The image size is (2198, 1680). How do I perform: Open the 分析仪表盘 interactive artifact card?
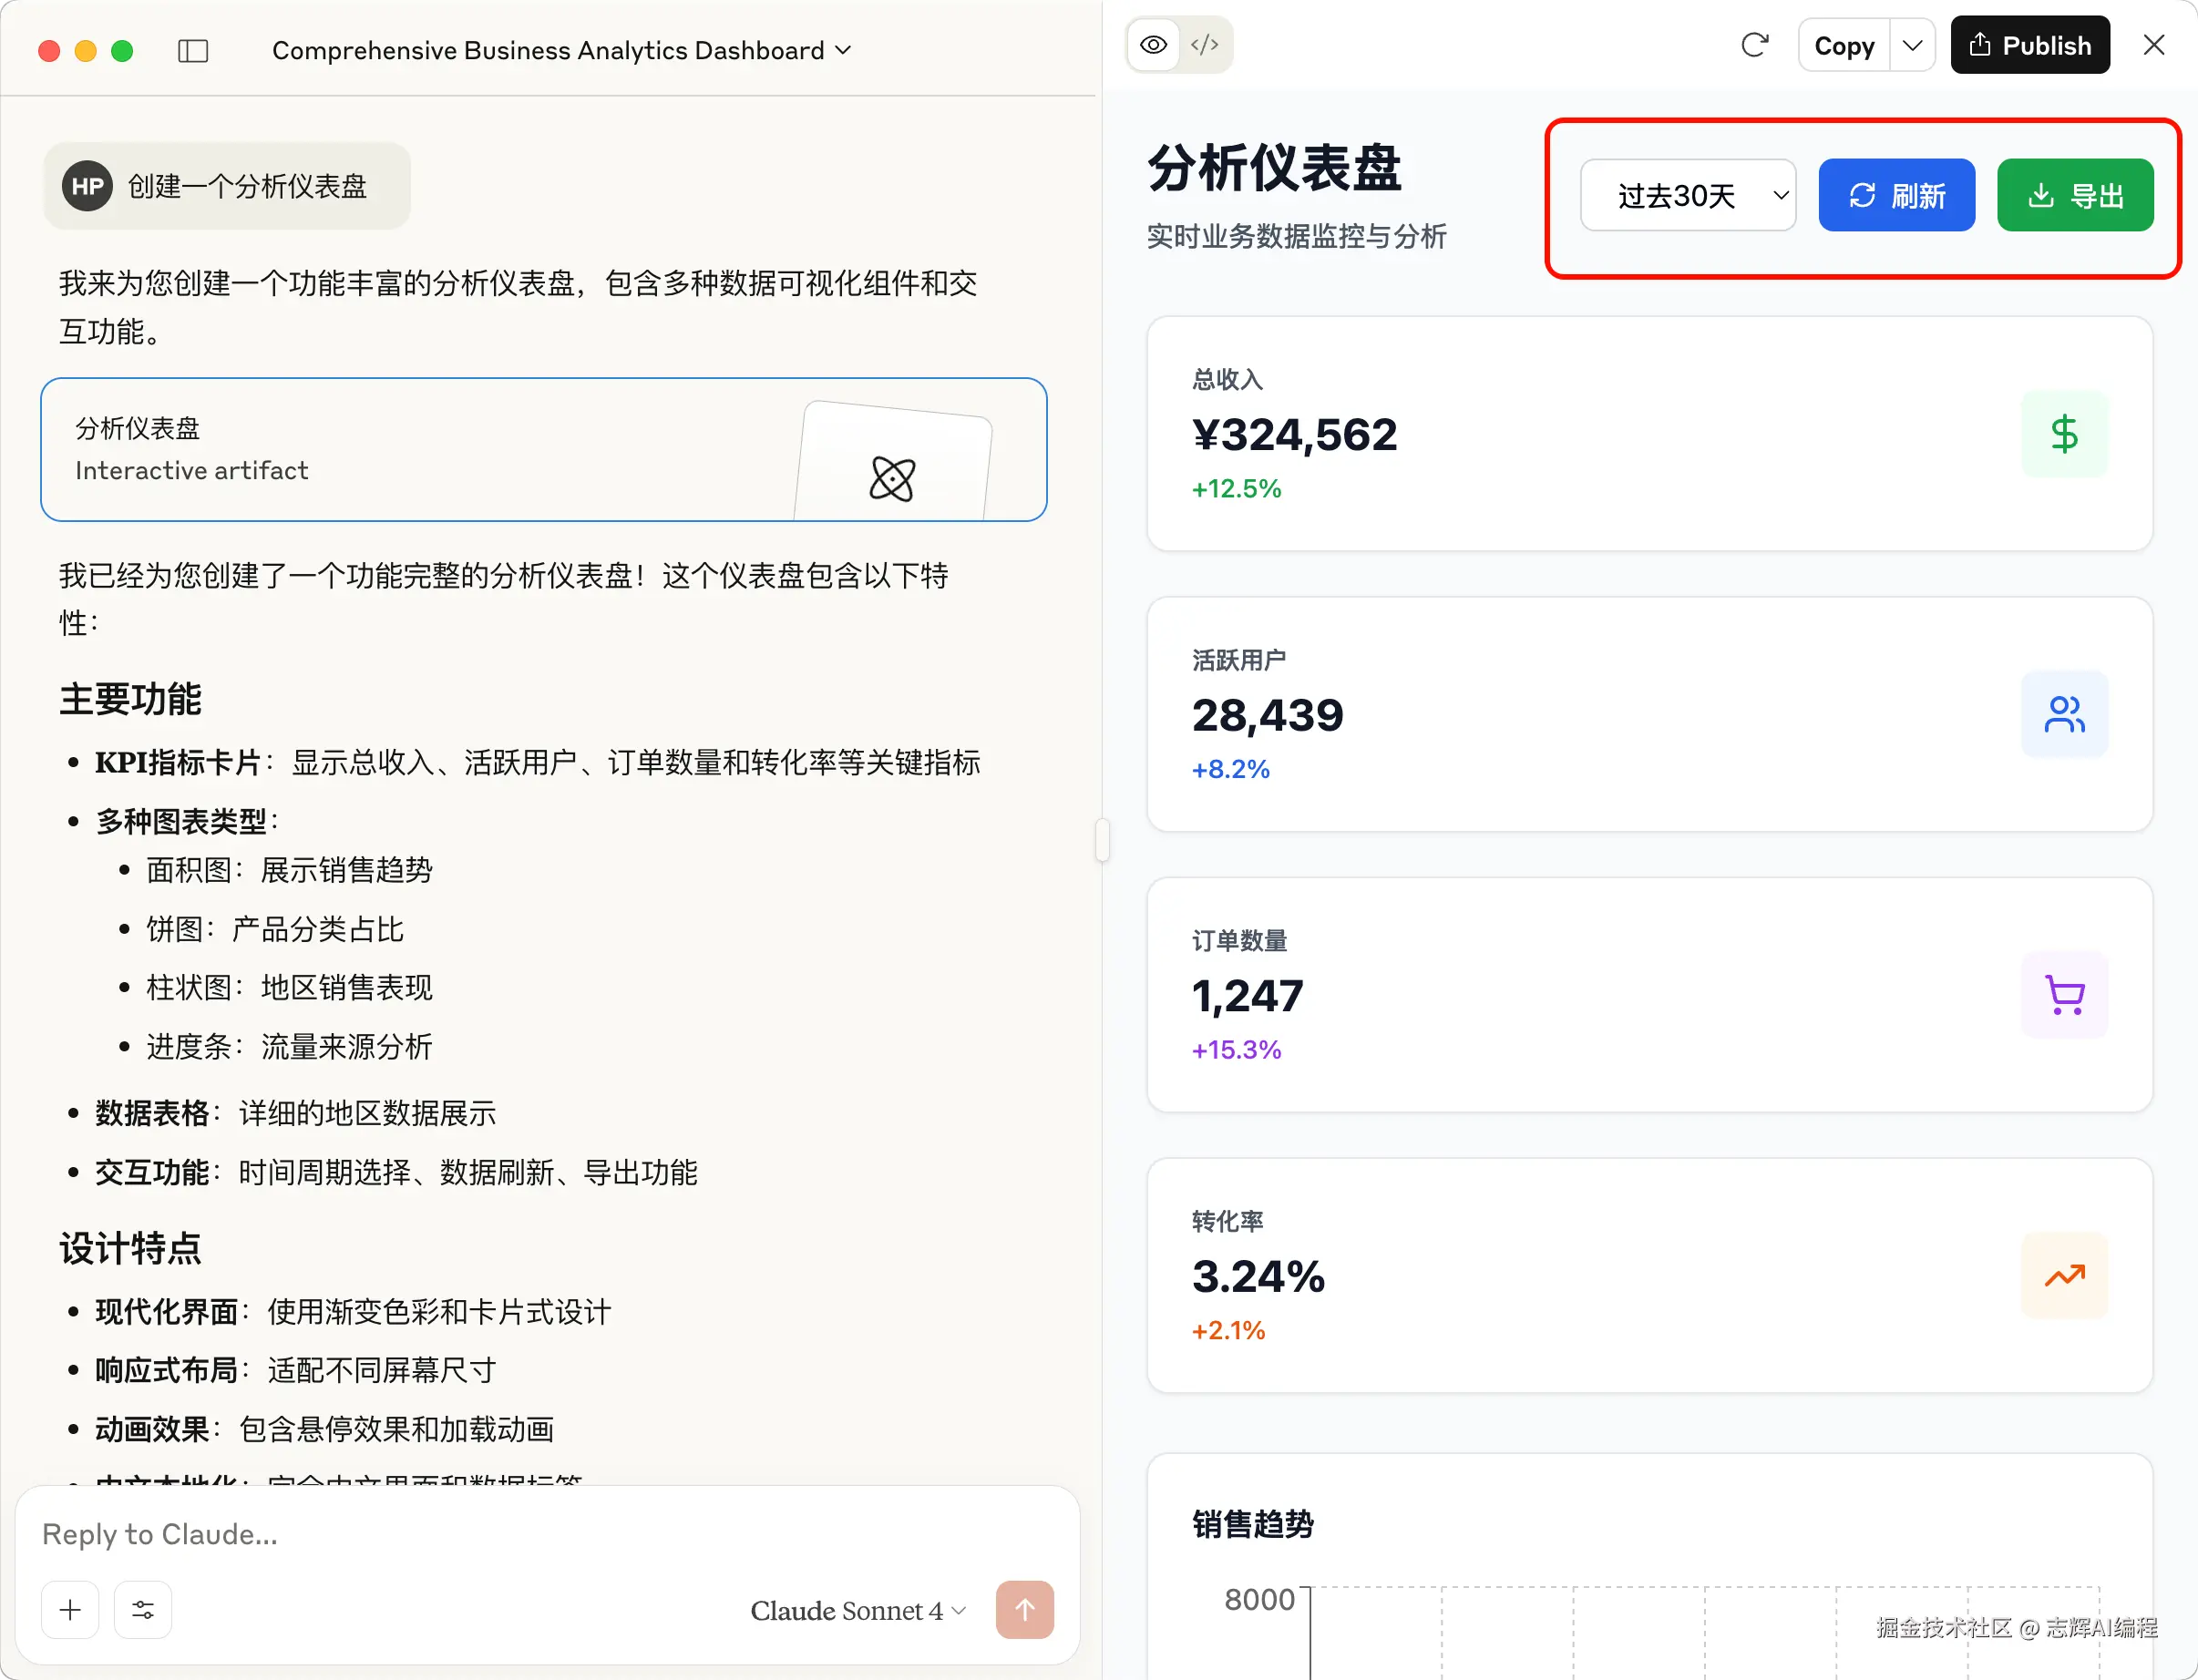(543, 449)
